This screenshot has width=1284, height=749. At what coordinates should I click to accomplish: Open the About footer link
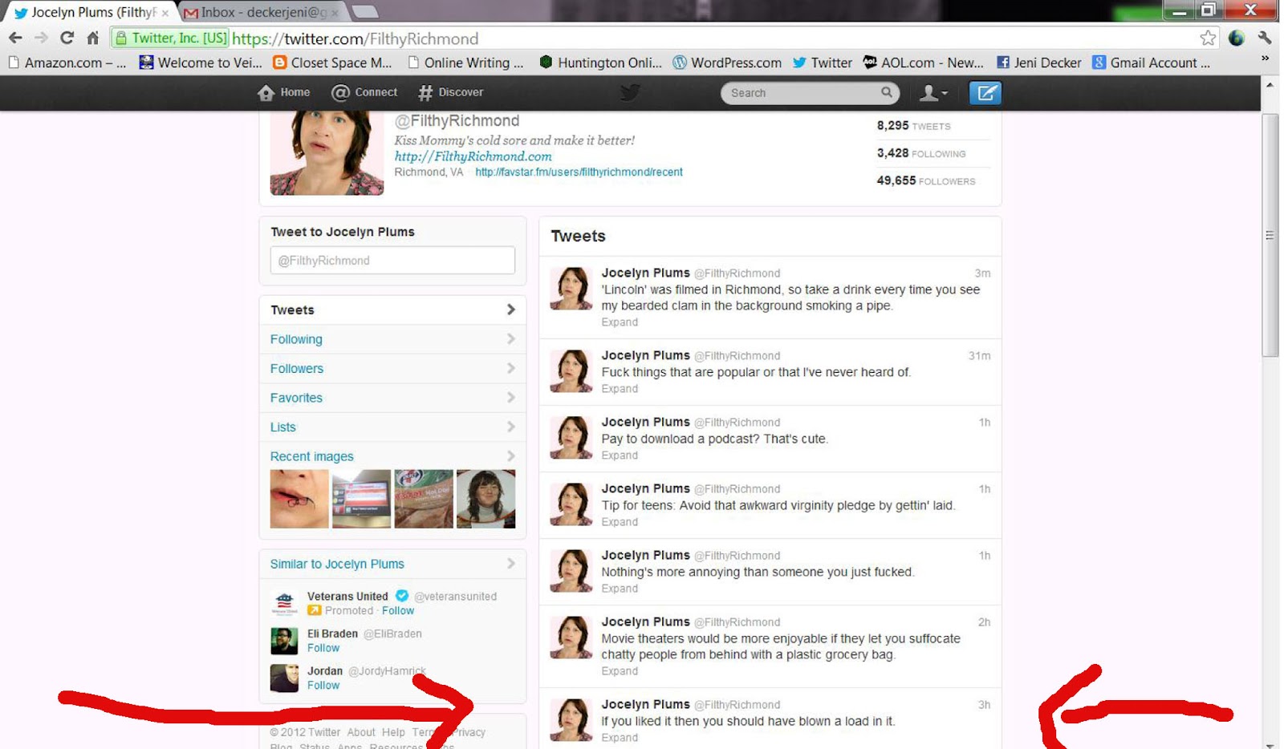pos(361,732)
